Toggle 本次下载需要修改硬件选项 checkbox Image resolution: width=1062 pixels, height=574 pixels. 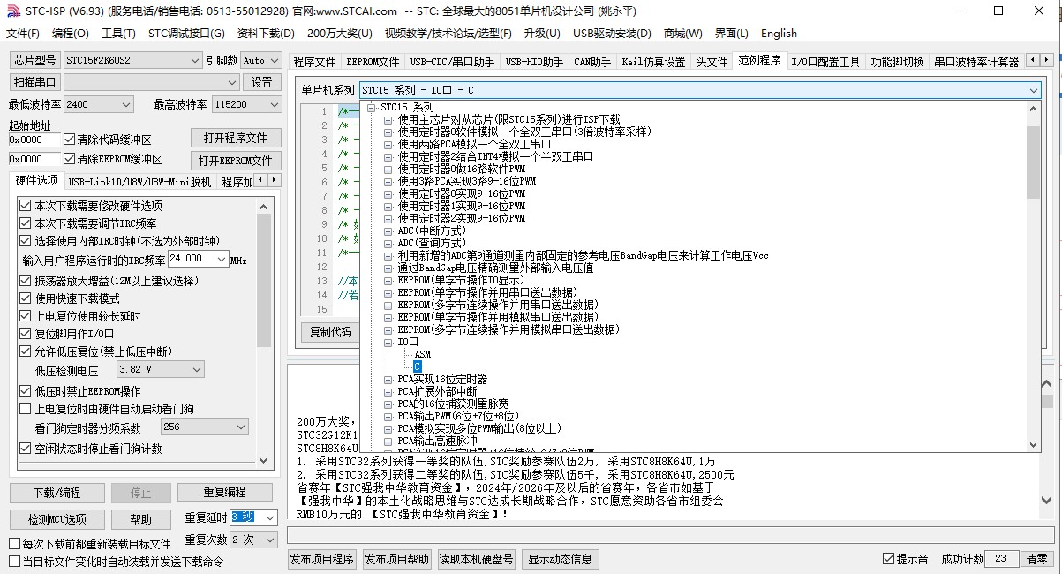pos(91,206)
